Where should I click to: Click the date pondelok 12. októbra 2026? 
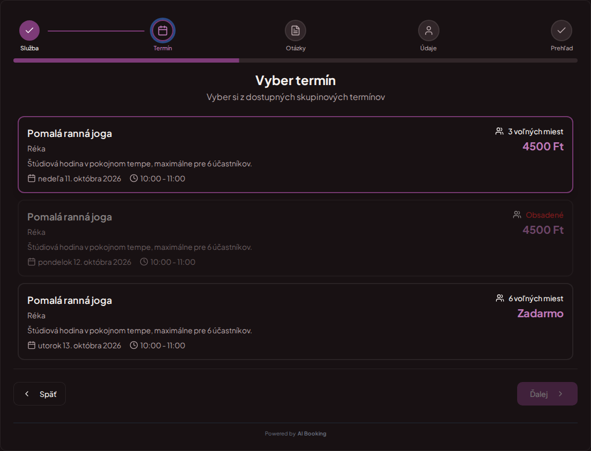[85, 262]
